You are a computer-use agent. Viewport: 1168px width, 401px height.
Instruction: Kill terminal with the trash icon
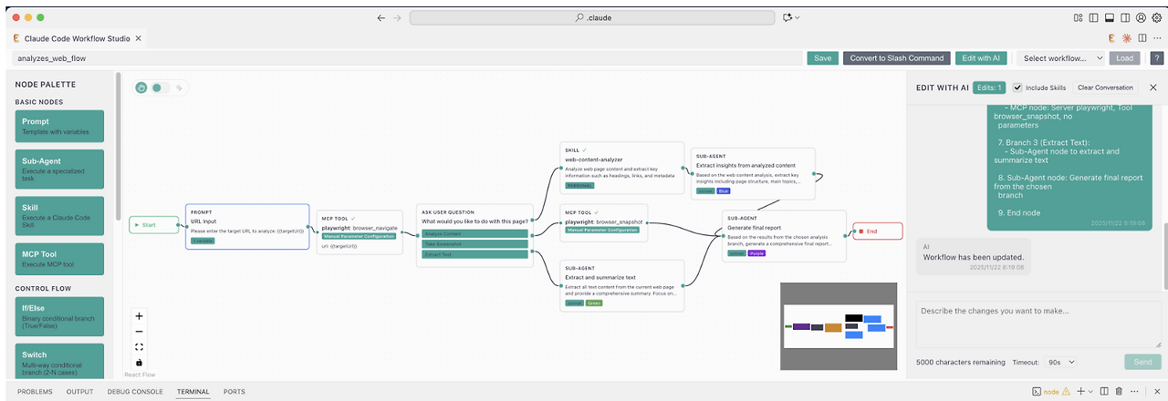pos(1118,391)
